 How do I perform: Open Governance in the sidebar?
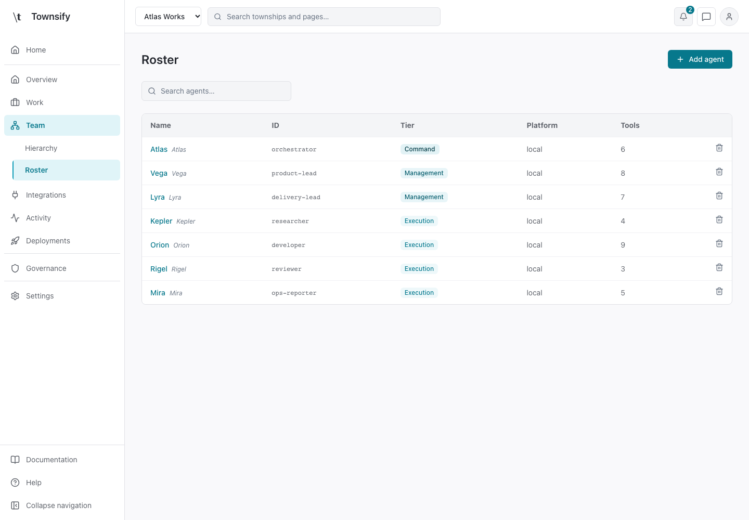click(x=62, y=268)
